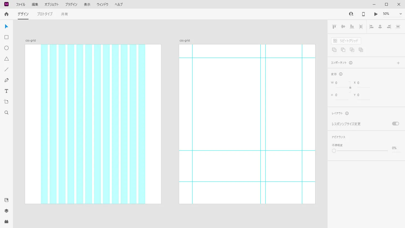
Task: Select the Rectangle tool
Action: point(6,37)
